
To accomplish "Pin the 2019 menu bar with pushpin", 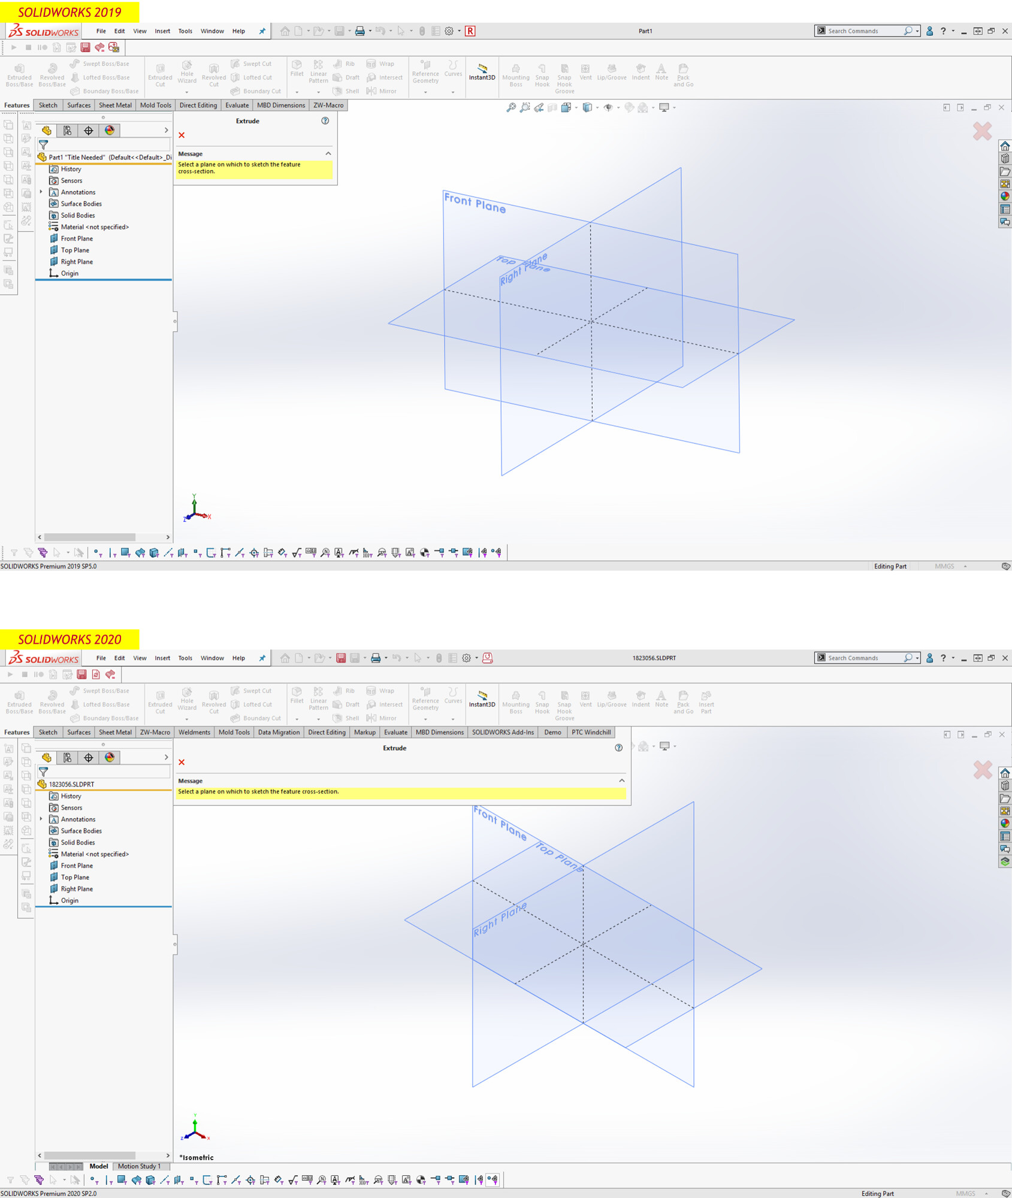I will 262,31.
